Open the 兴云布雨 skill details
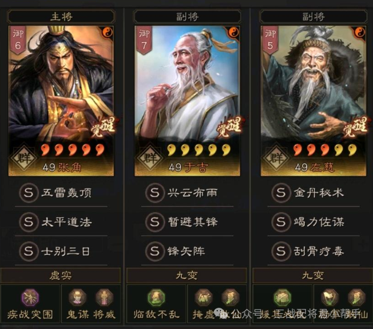The image size is (373, 329). tap(187, 193)
